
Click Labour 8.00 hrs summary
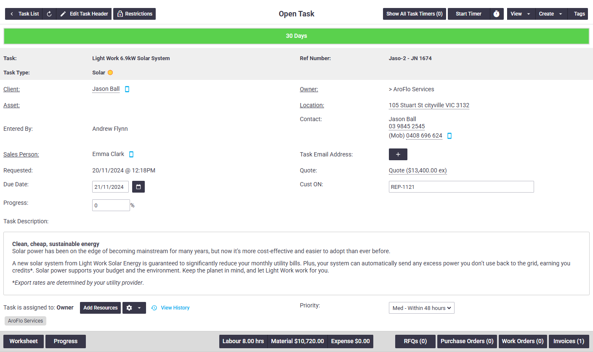pos(243,341)
